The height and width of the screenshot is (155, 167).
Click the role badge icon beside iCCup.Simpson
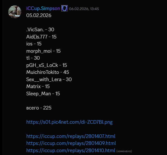pos(64,9)
